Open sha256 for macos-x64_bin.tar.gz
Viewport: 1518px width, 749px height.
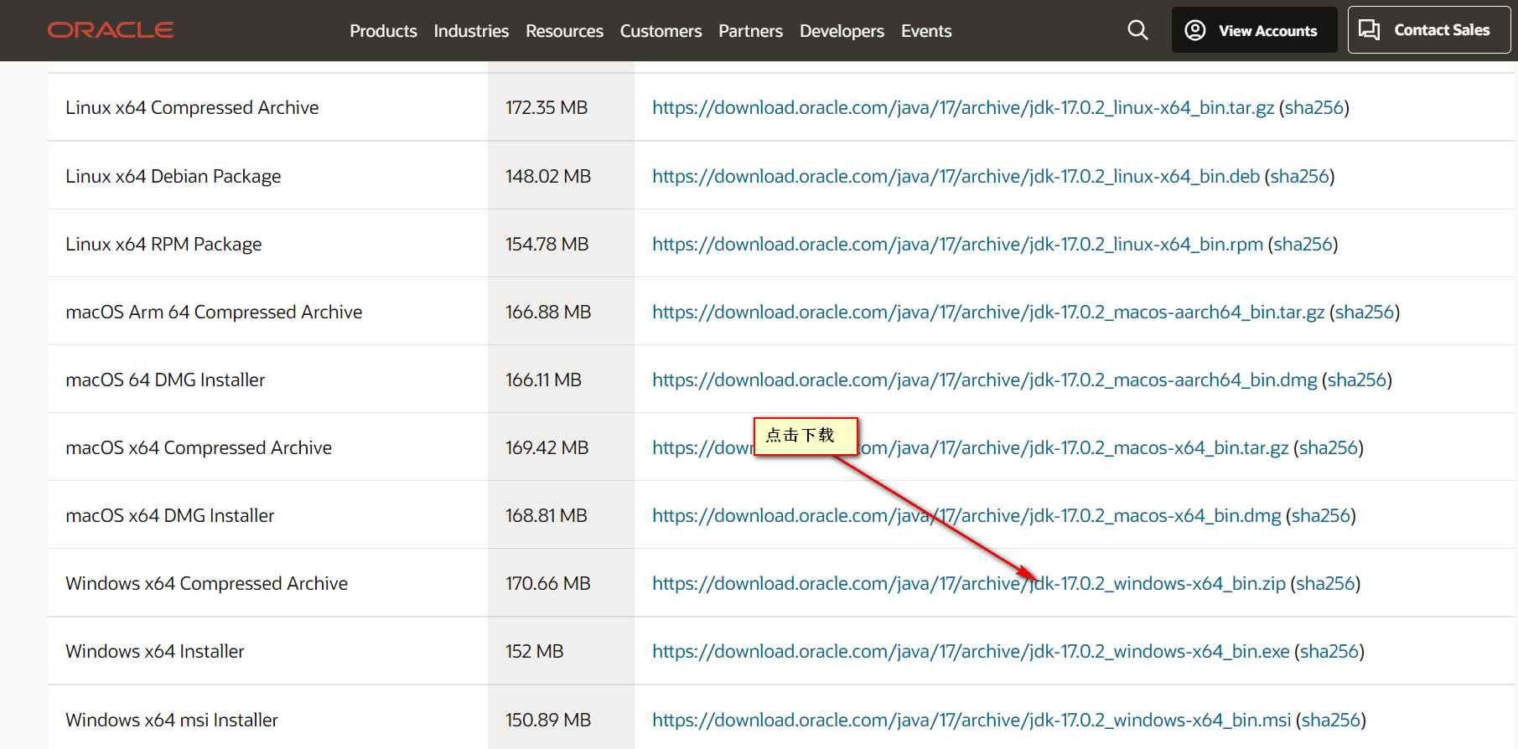(1329, 447)
